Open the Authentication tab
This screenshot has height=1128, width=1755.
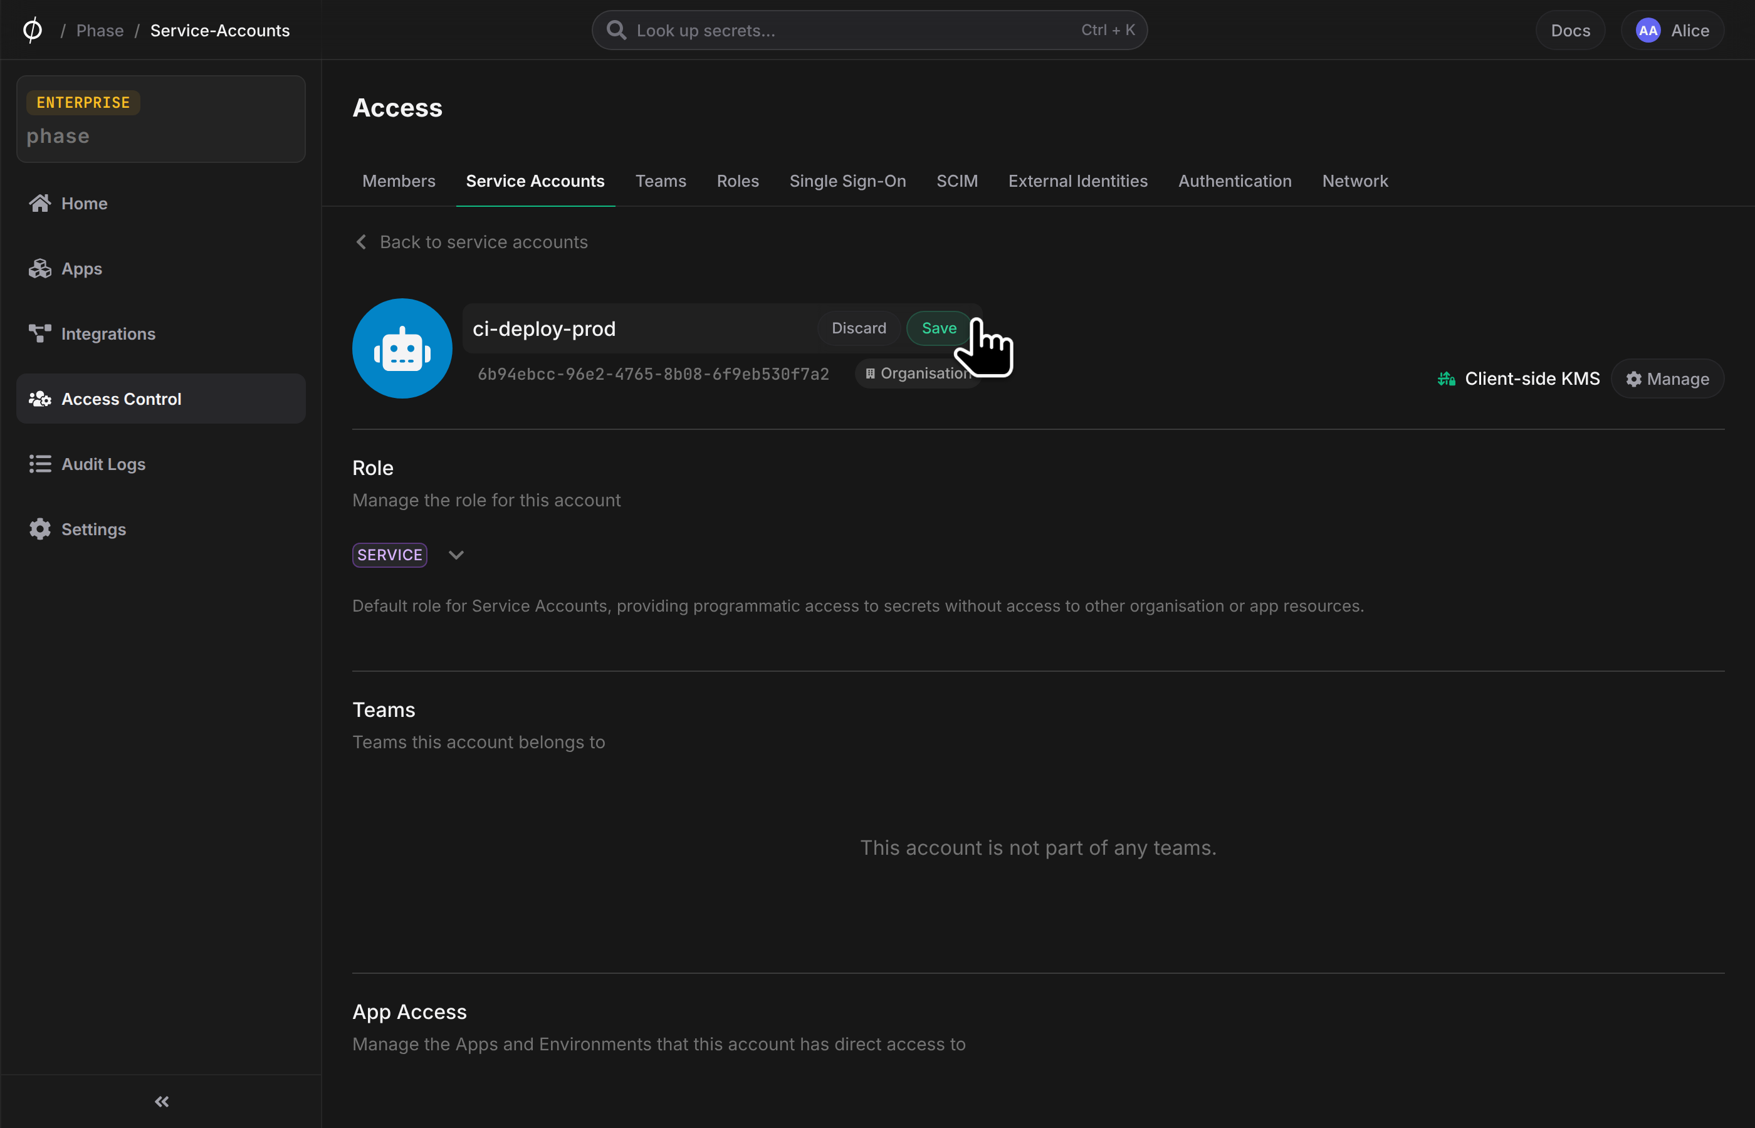[x=1234, y=181]
